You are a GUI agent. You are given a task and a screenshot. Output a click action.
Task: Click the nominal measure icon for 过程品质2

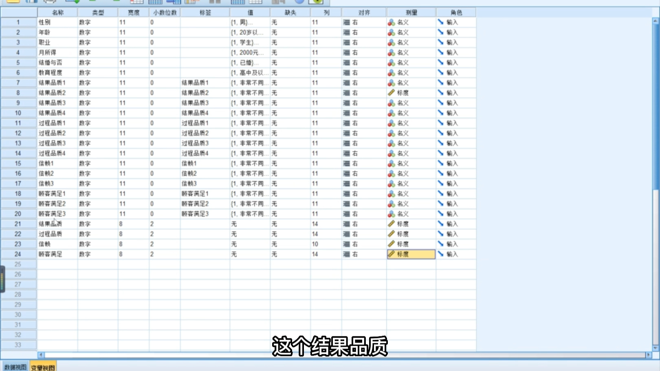tap(391, 133)
